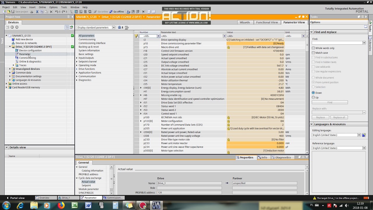373x210 pixels.
Task: Open the Number column All filter dropdown
Action: click(159, 36)
